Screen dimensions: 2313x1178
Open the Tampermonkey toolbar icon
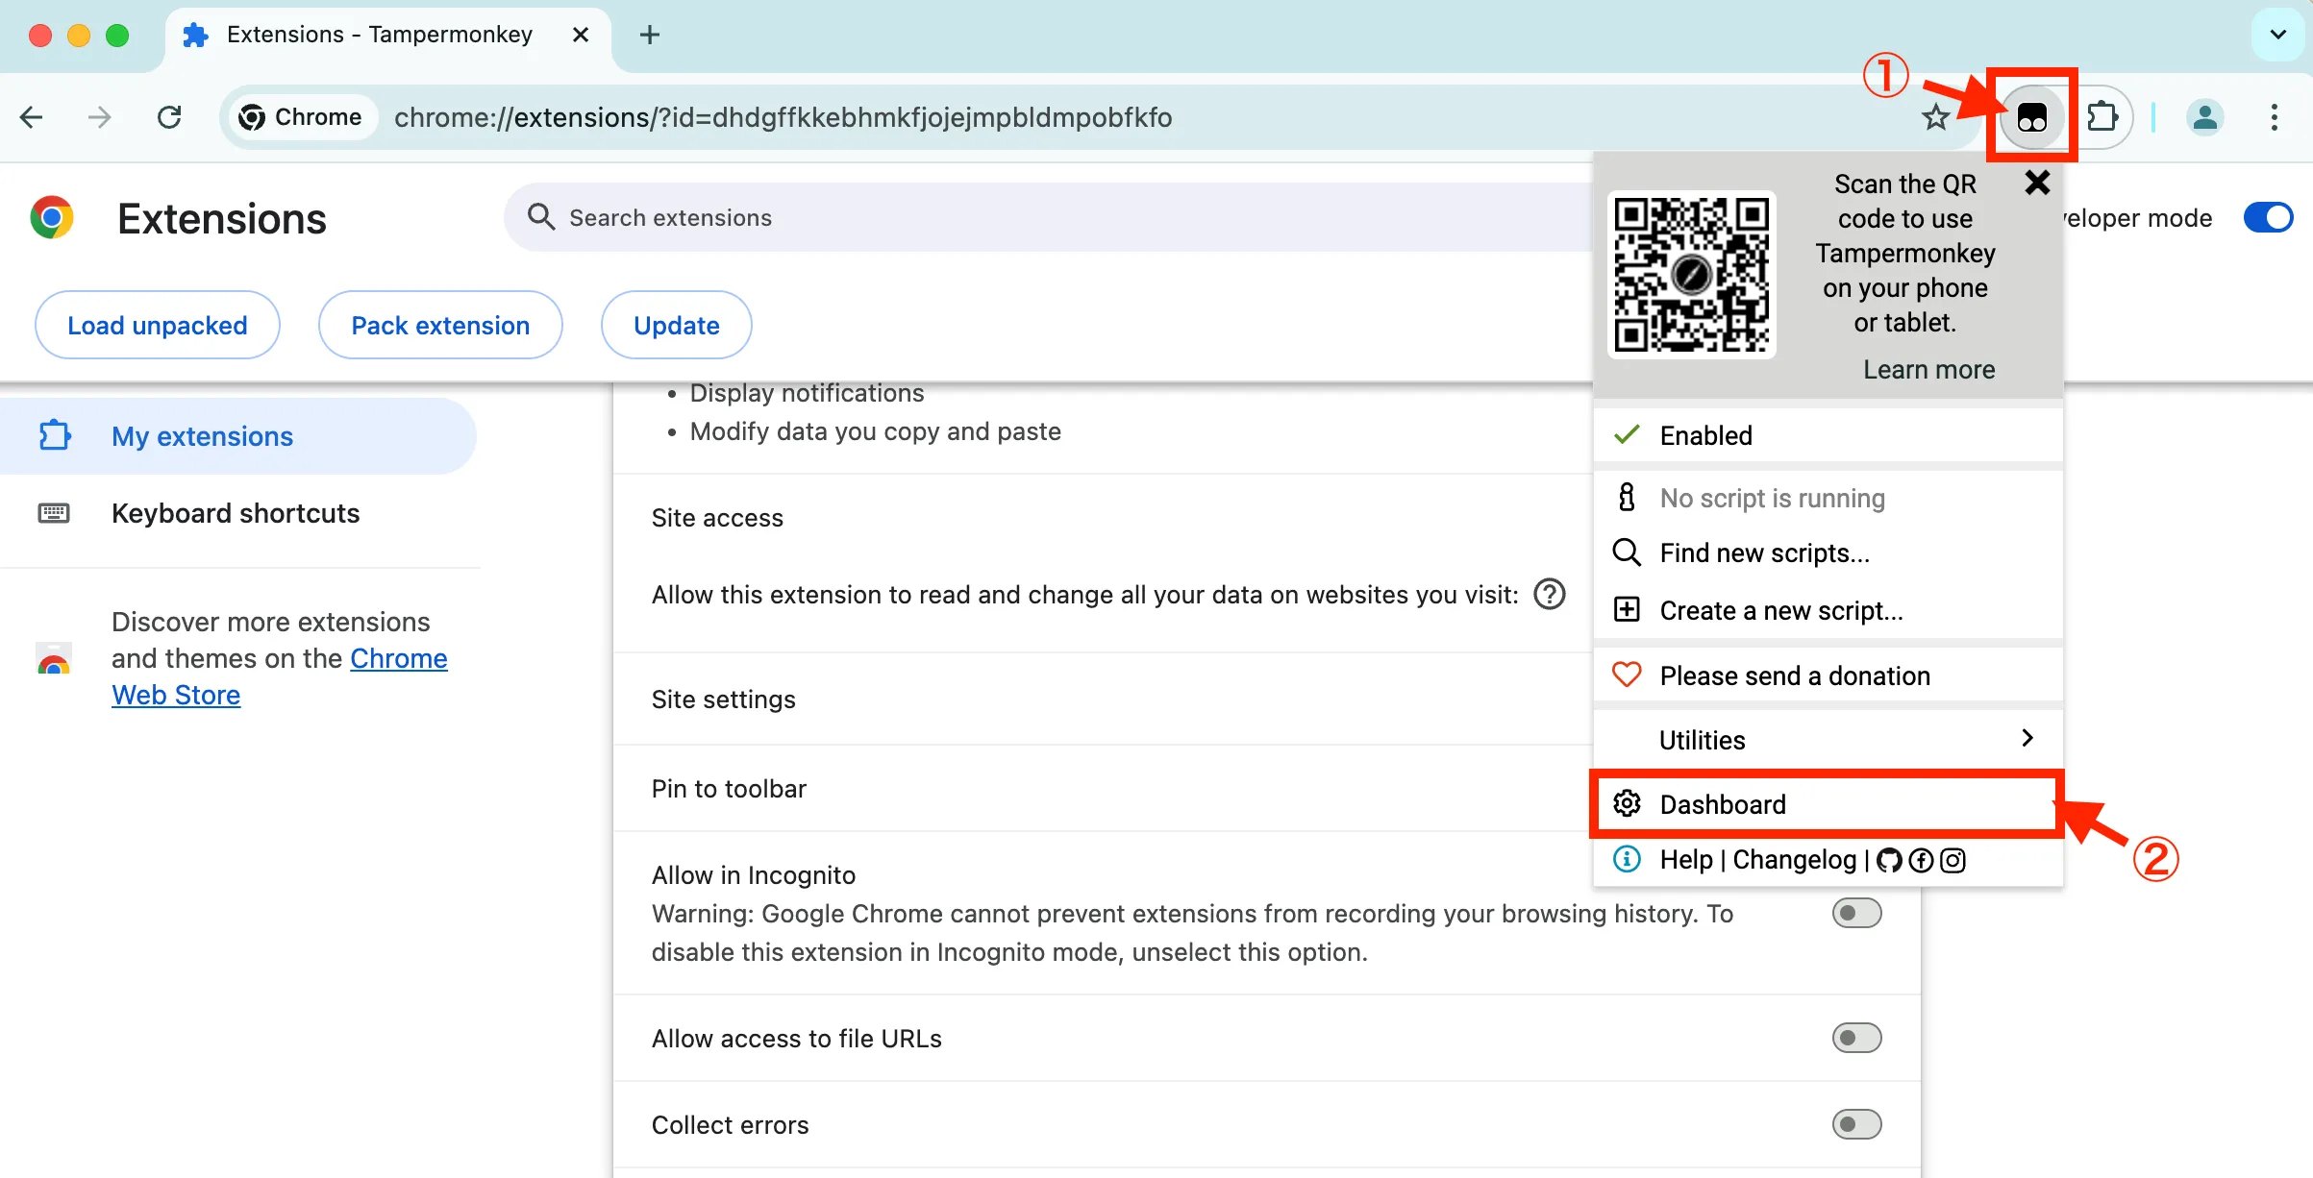(2031, 117)
